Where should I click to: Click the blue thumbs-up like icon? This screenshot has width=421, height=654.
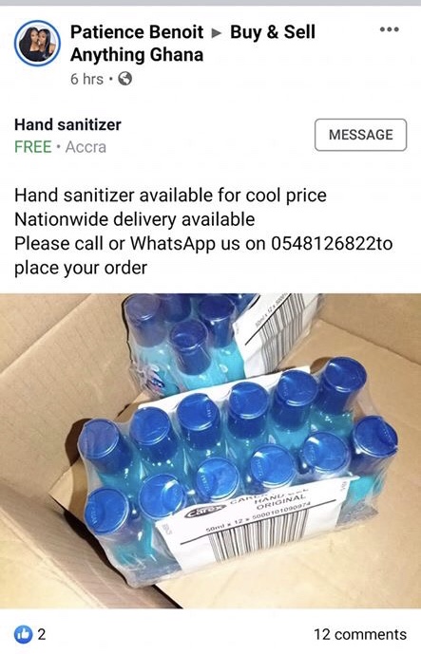coord(24,634)
